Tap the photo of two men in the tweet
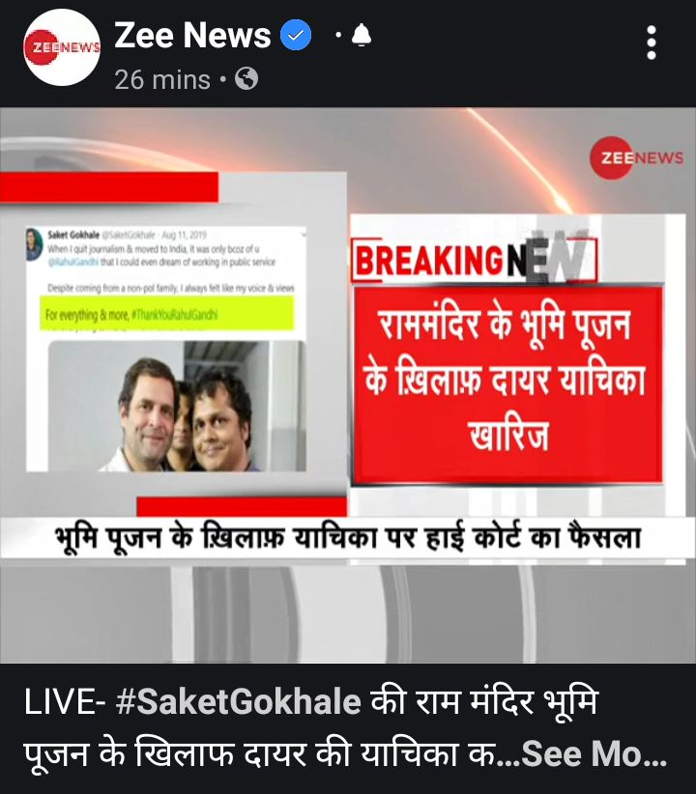696x794 pixels. tap(177, 406)
